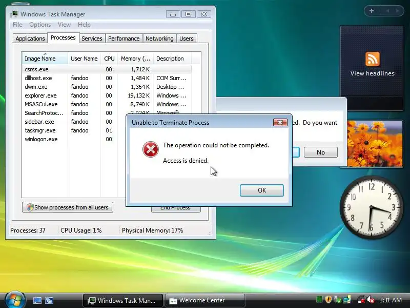
Task: Select the csrss.exe process row
Action: (107, 69)
